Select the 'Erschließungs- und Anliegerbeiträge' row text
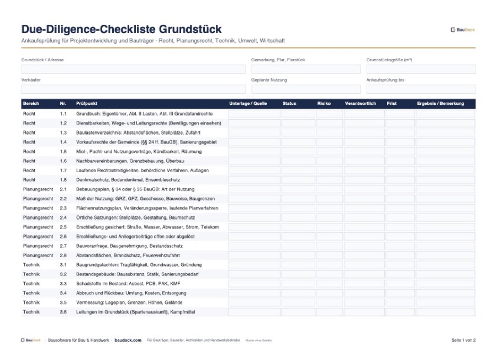497x351 pixels. click(135, 237)
